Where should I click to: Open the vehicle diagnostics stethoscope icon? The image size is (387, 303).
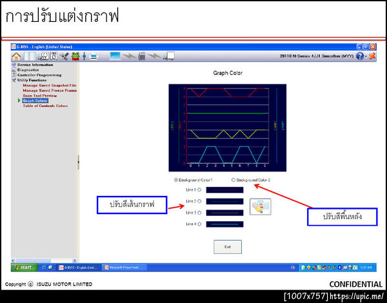pyautogui.click(x=43, y=57)
